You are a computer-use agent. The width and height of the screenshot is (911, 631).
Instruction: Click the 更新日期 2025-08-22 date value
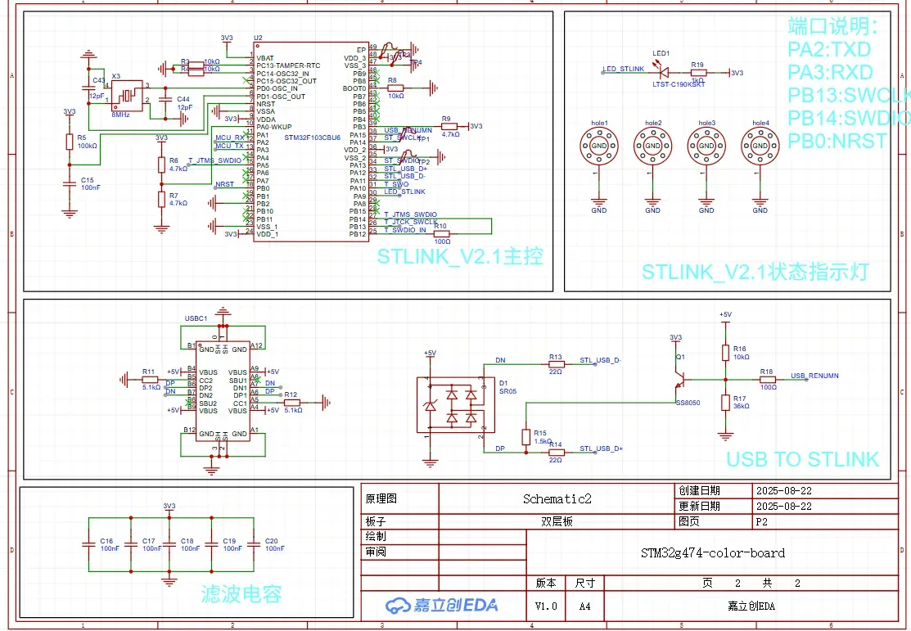coord(784,506)
